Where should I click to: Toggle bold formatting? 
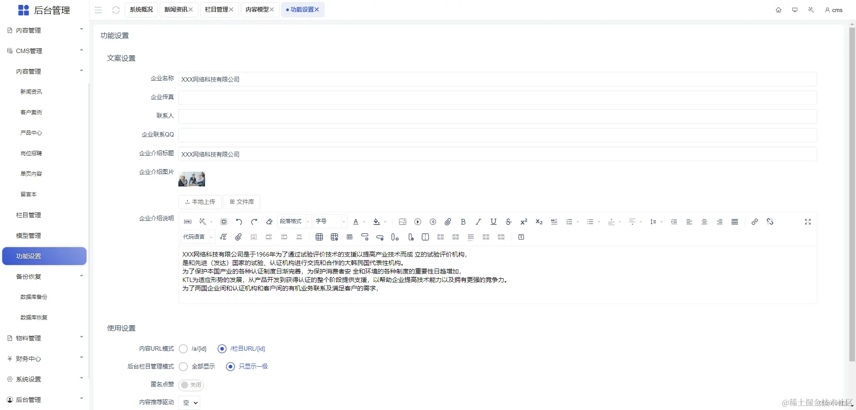463,222
